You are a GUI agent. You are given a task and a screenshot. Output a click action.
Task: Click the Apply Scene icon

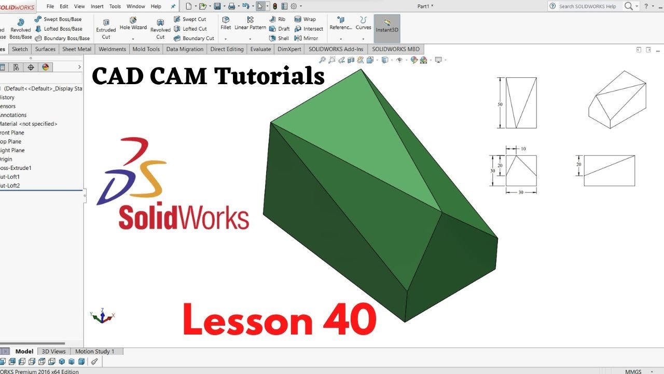point(423,60)
